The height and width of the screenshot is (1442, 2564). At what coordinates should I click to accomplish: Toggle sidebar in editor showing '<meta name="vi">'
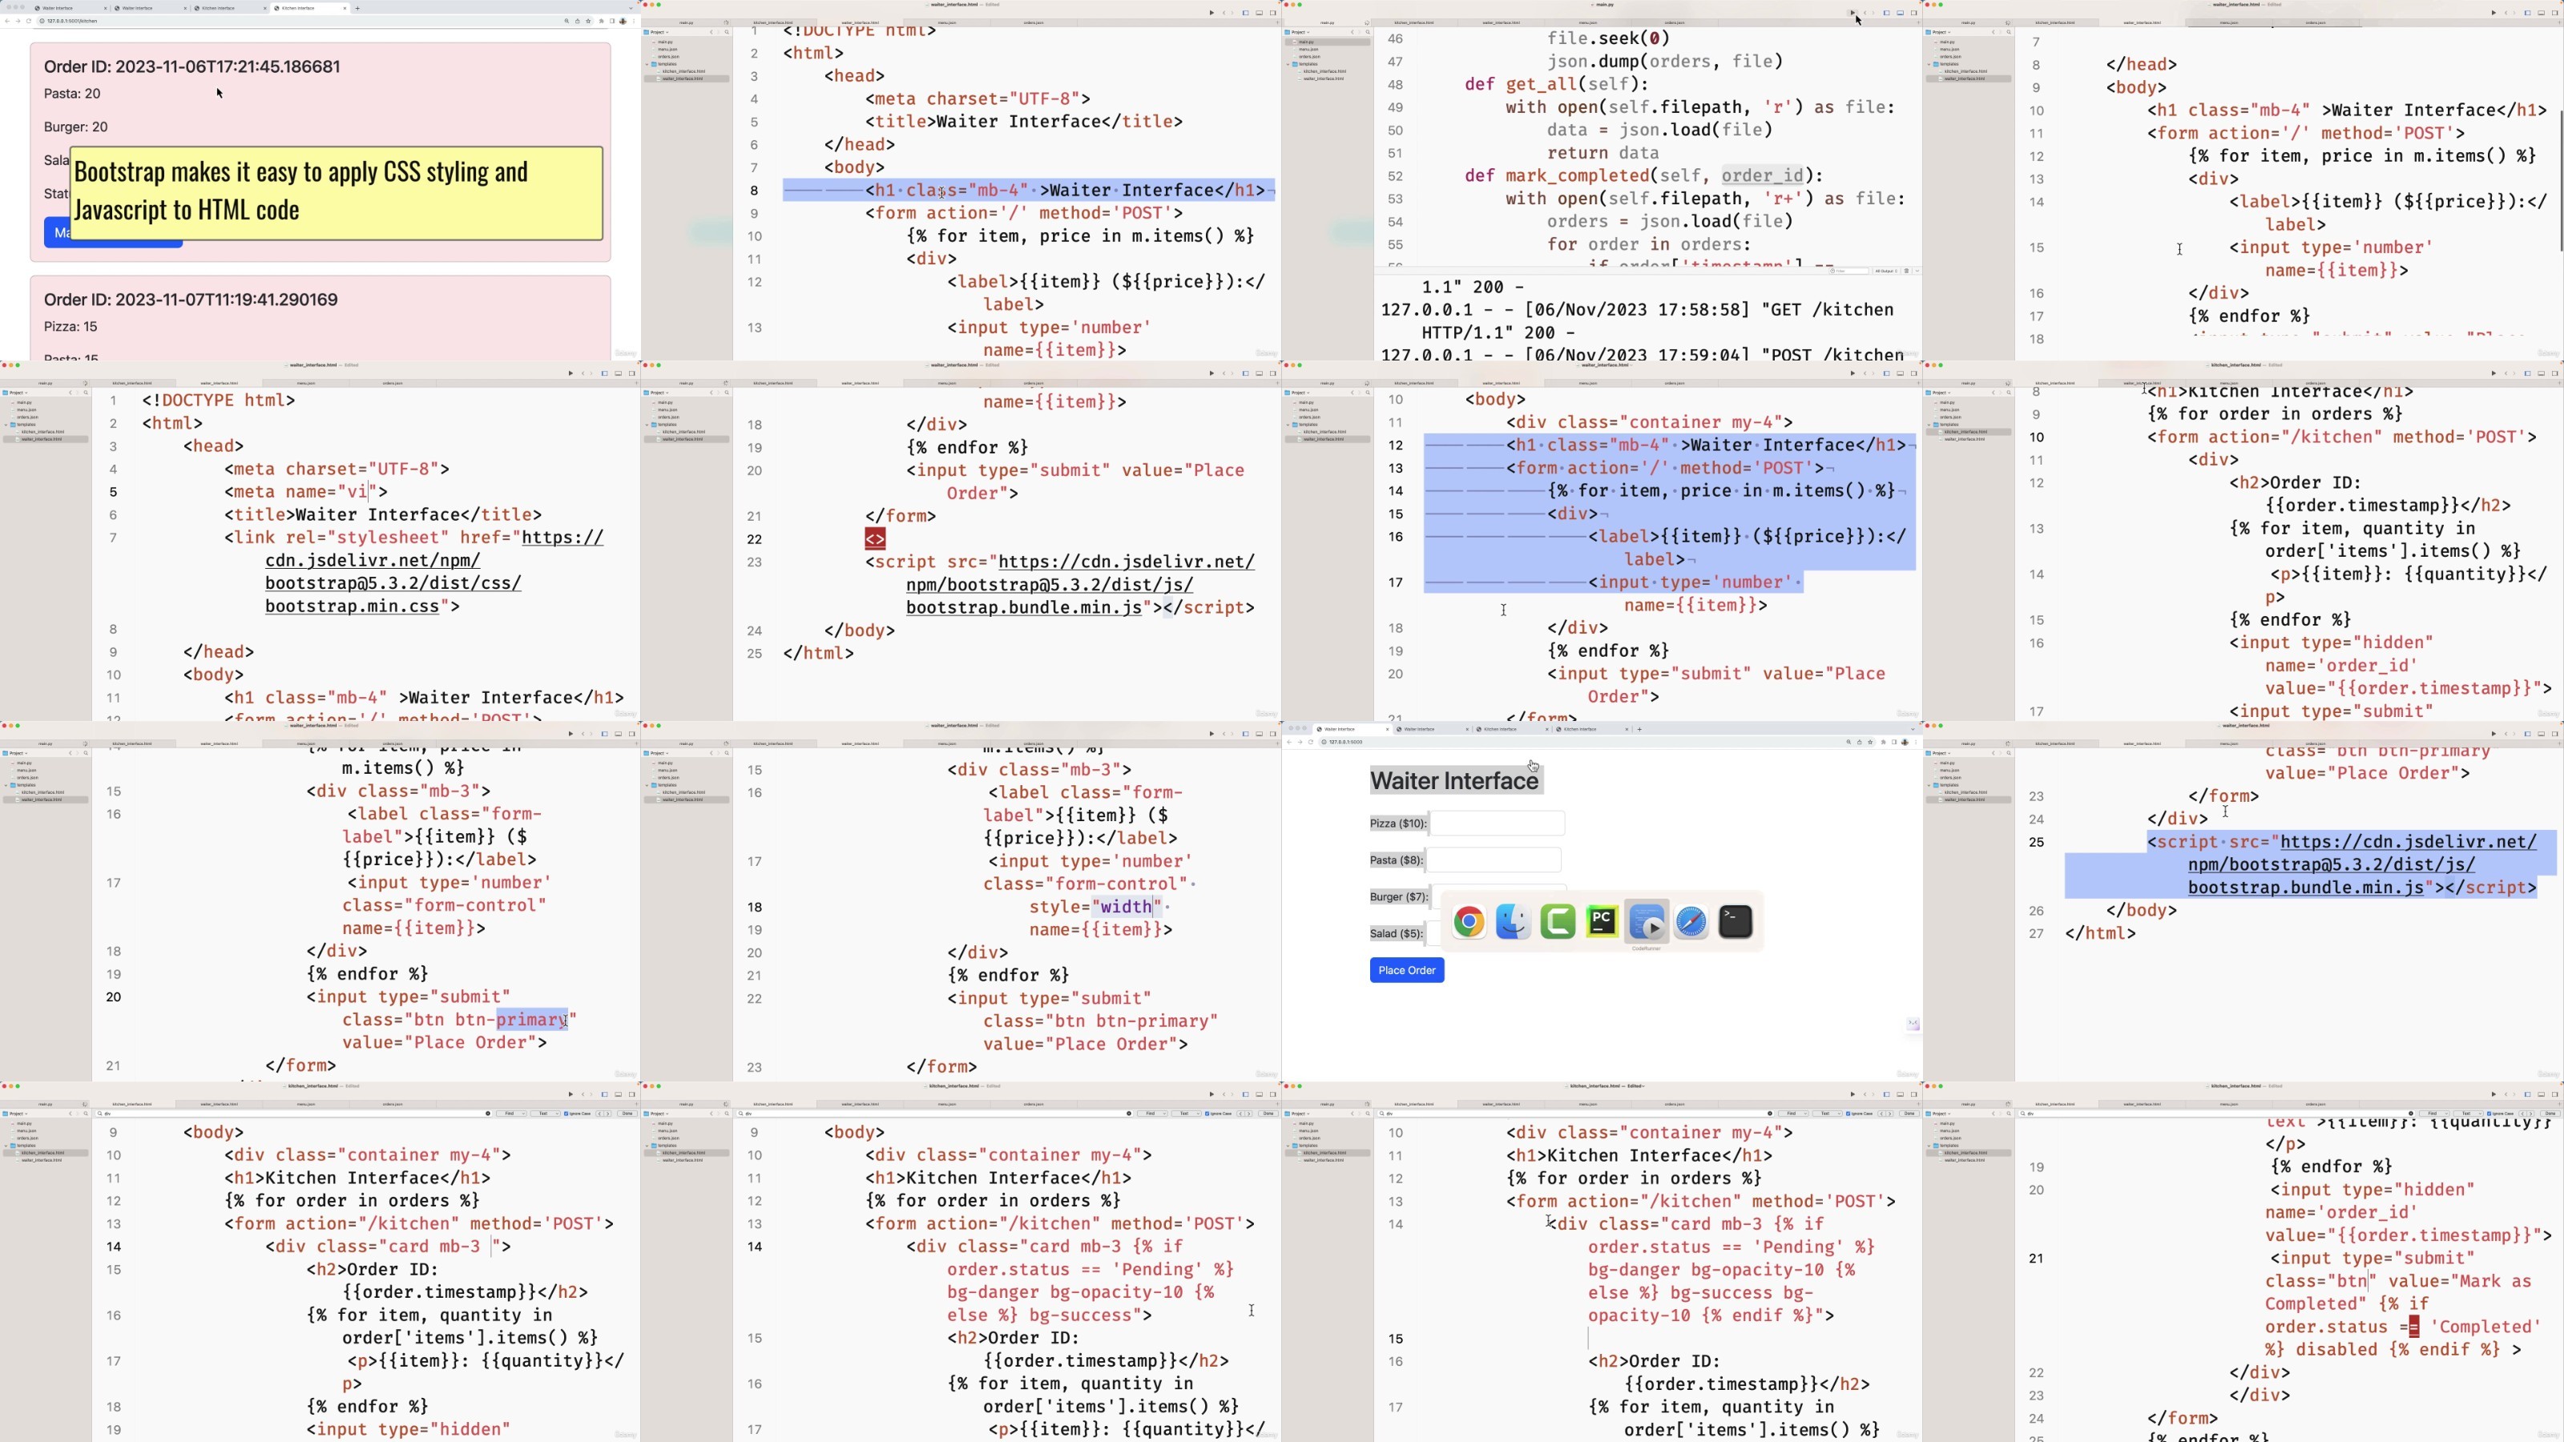604,373
